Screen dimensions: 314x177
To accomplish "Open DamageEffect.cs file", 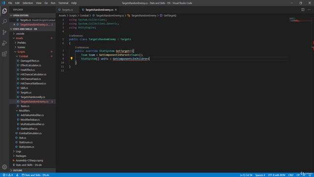I will (29, 60).
